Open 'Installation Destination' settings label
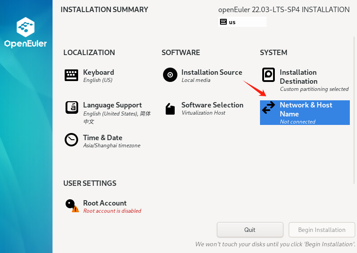This screenshot has width=357, height=253. click(299, 77)
